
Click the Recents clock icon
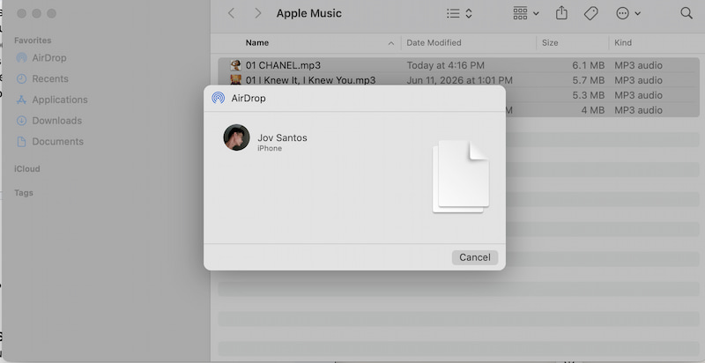click(21, 78)
